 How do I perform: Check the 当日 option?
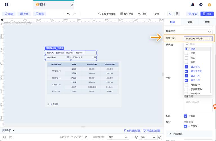186,58
